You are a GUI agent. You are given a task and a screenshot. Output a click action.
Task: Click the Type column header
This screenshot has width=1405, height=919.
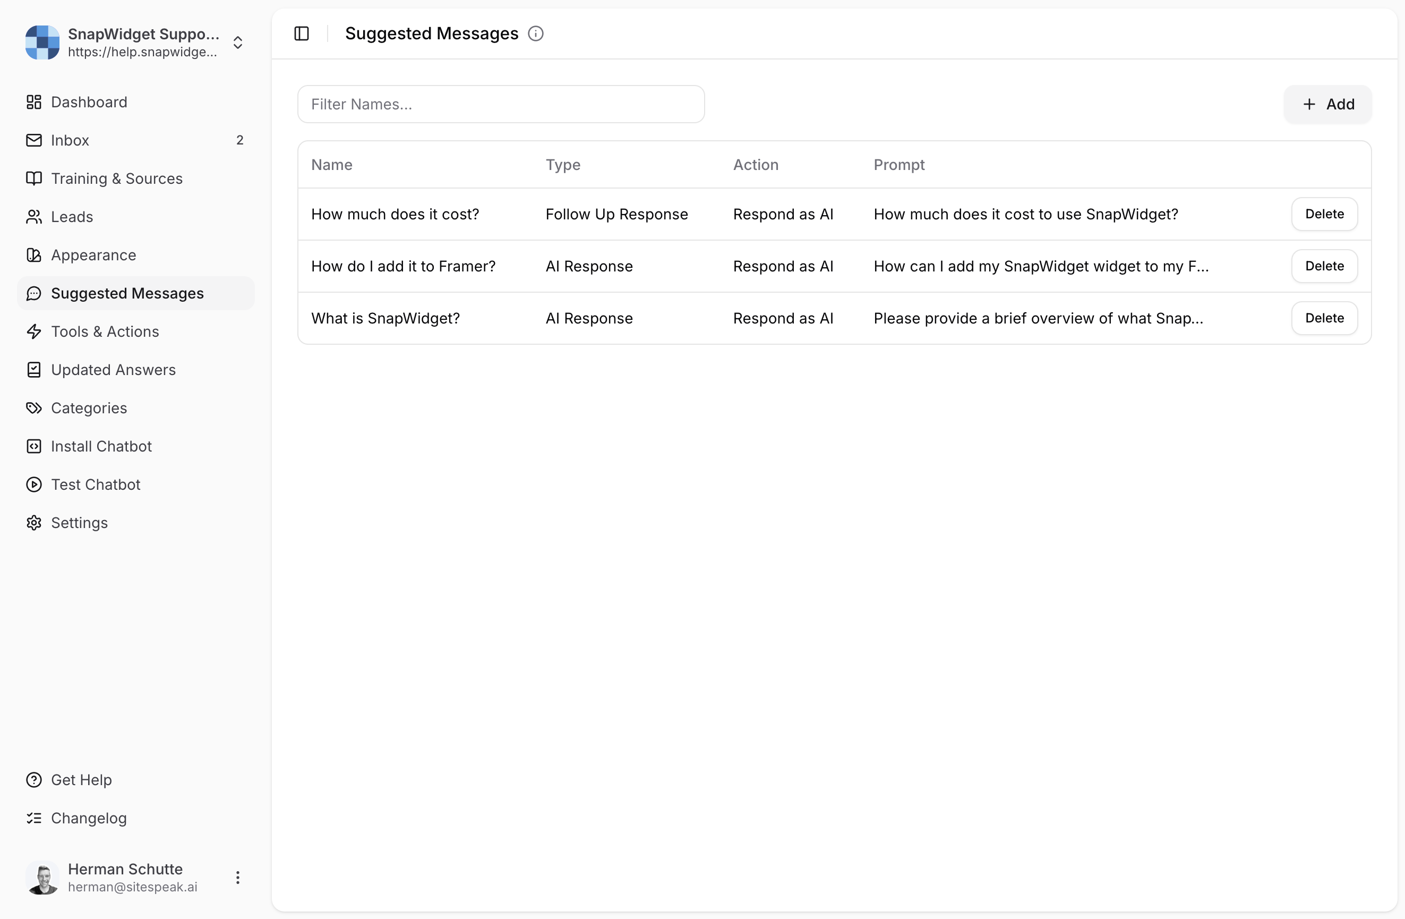(x=563, y=165)
